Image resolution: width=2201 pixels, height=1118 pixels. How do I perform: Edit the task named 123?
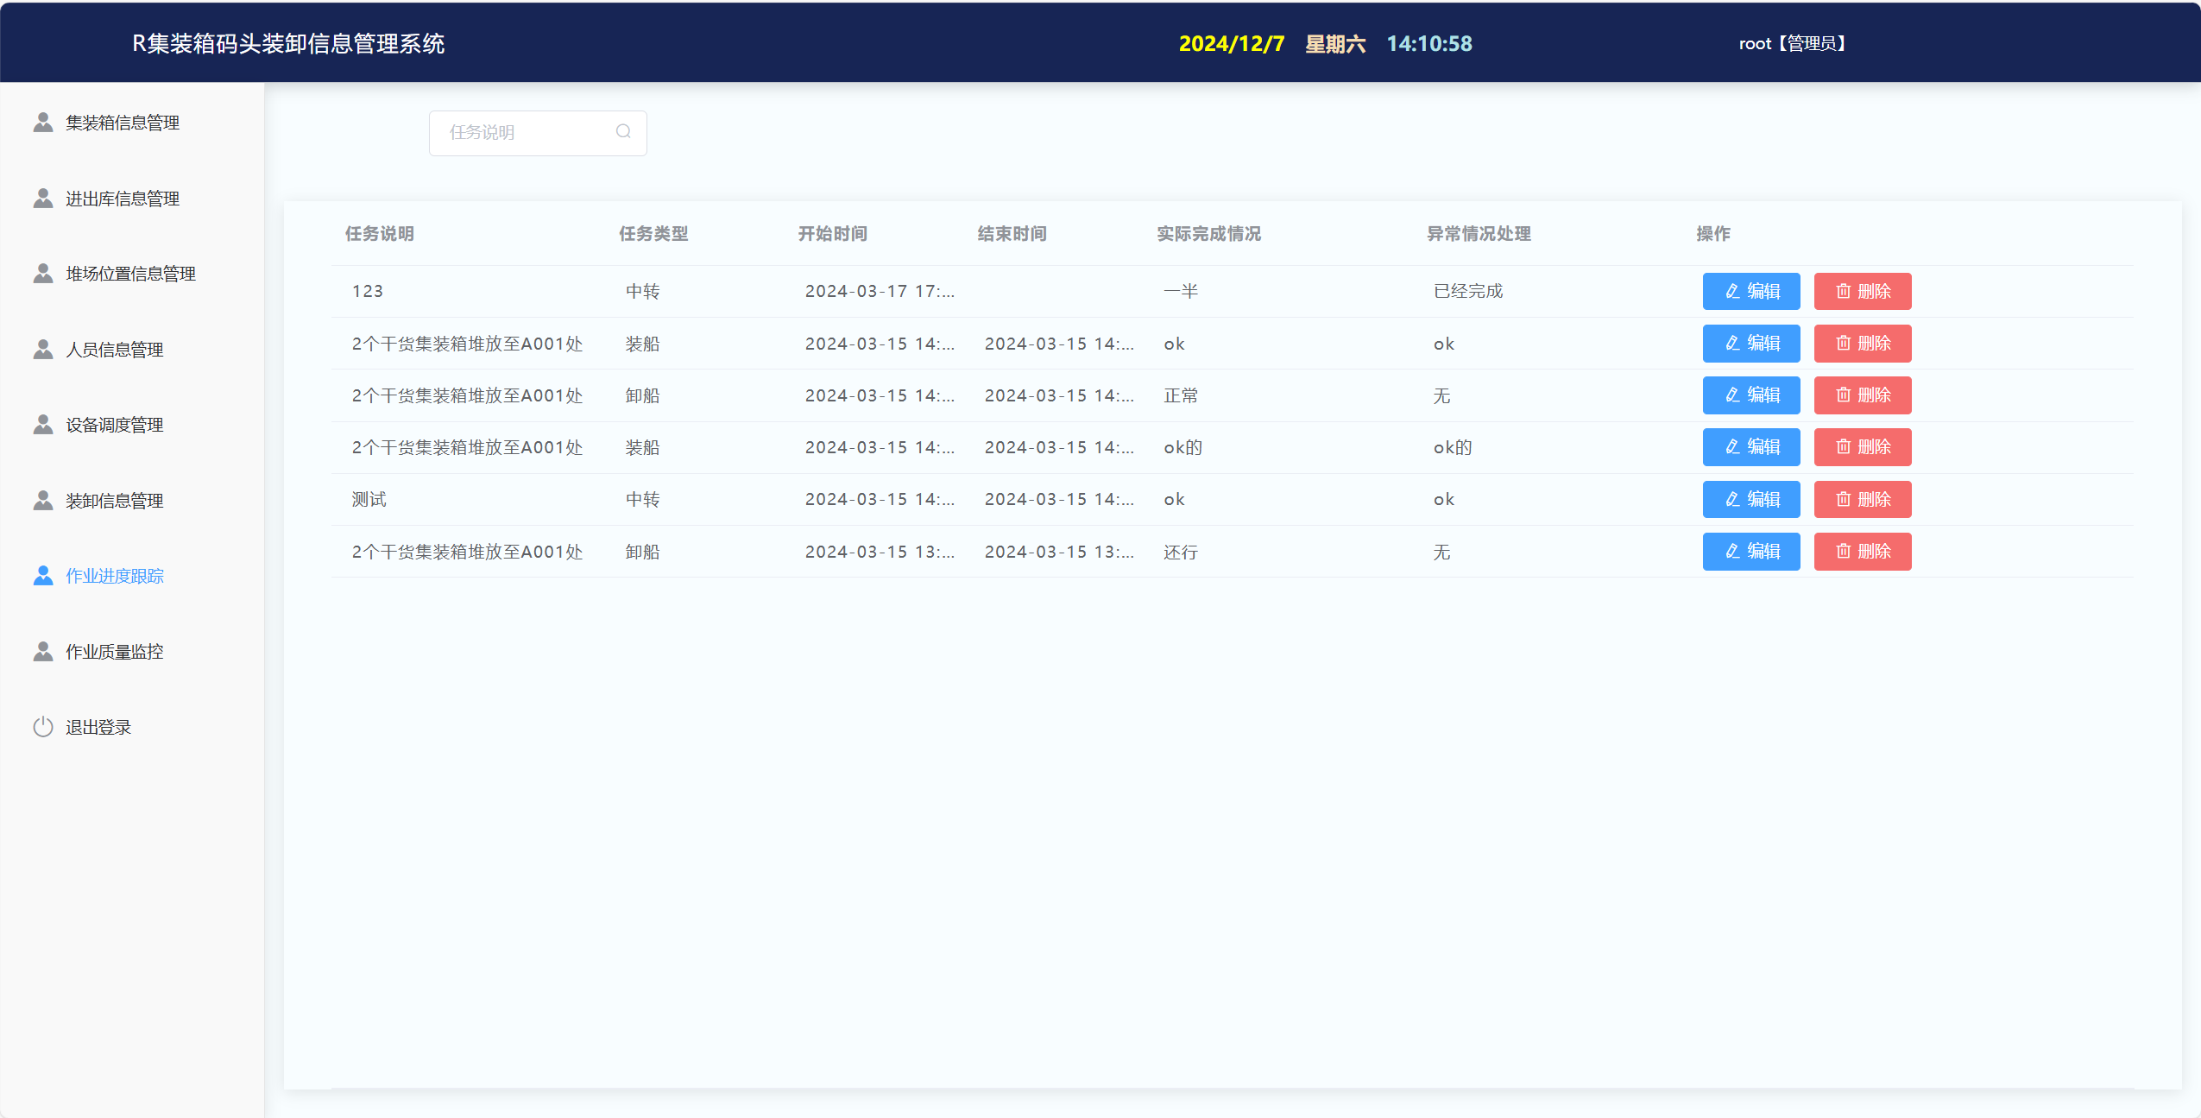pyautogui.click(x=1750, y=291)
